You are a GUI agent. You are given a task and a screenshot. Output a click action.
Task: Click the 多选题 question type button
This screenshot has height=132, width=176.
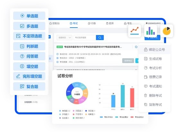[29, 26]
